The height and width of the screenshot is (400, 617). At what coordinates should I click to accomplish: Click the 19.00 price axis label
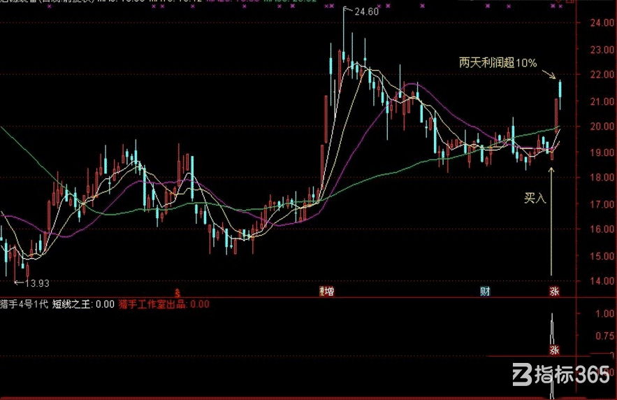[x=602, y=152]
